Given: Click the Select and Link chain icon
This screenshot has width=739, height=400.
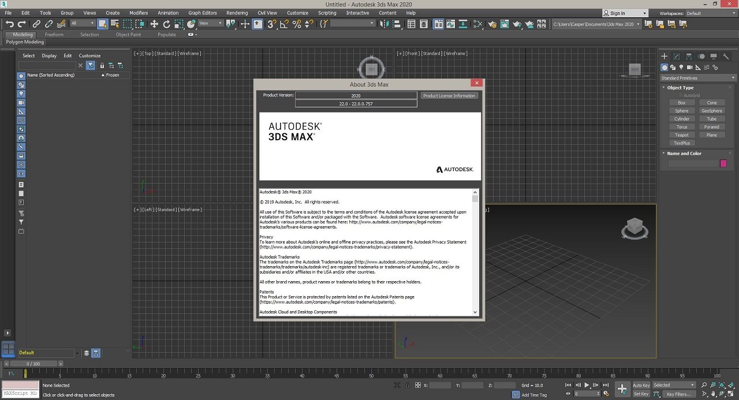Looking at the screenshot, I should (x=36, y=24).
